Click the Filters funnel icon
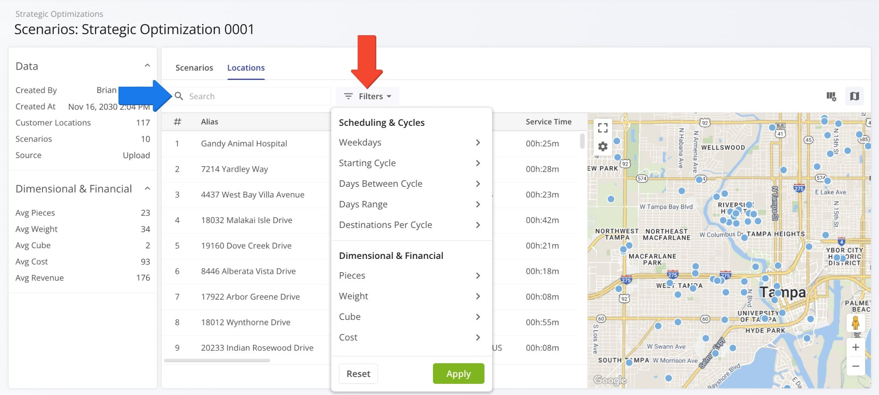Viewport: 879px width, 395px height. [x=348, y=96]
